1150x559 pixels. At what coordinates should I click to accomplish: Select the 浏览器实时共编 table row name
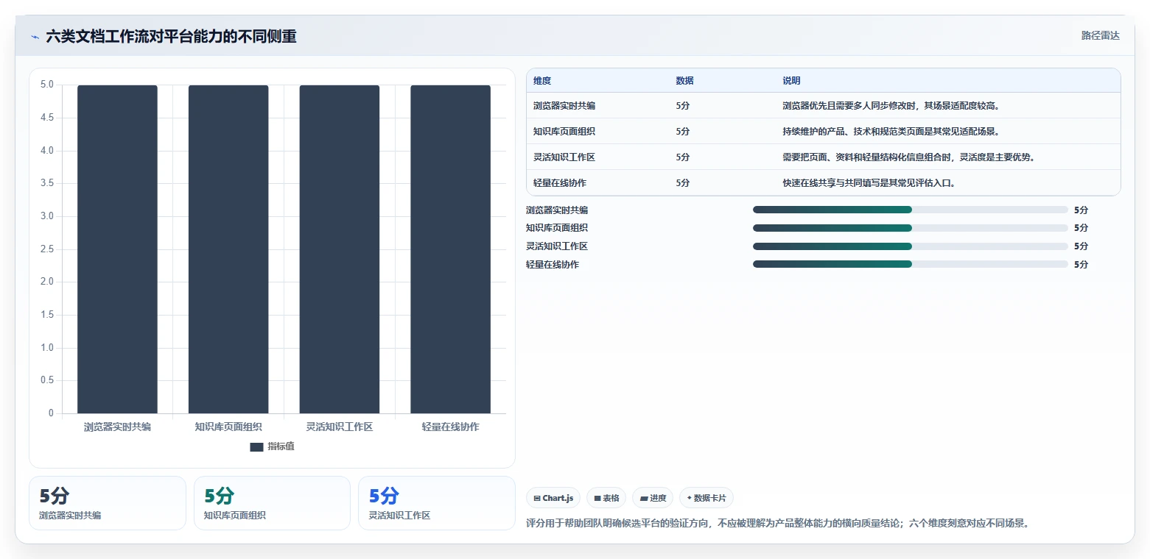pos(564,106)
